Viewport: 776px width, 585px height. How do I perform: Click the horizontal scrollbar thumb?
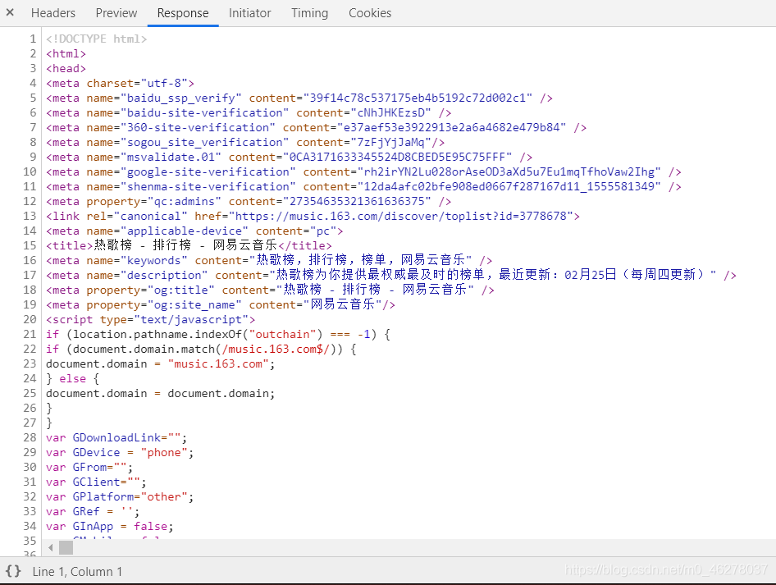[x=66, y=547]
